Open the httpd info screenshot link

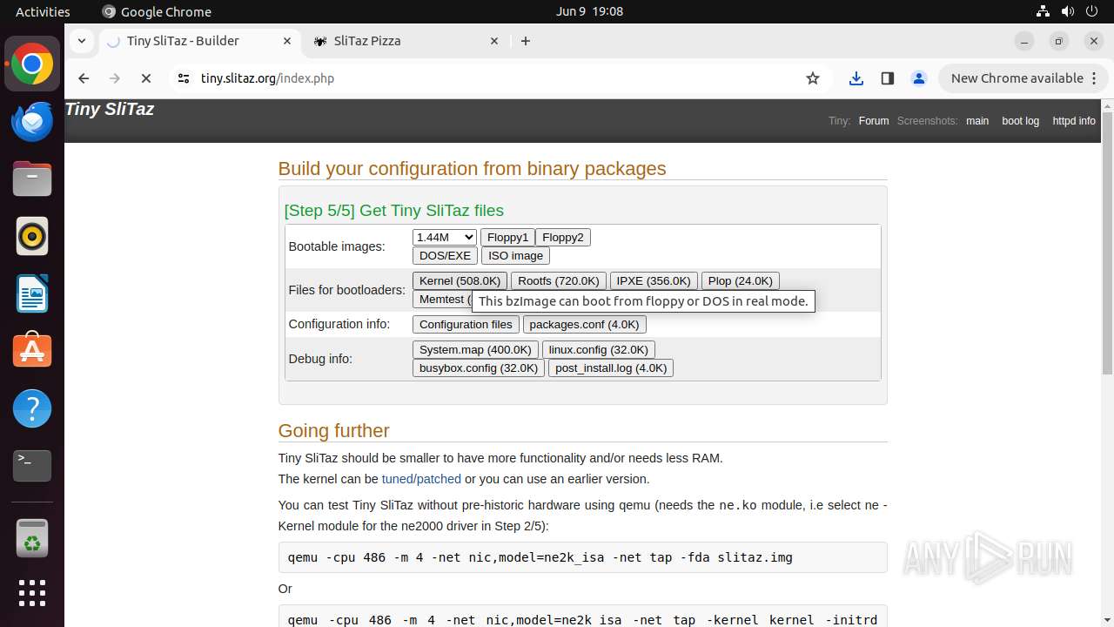[x=1074, y=121]
